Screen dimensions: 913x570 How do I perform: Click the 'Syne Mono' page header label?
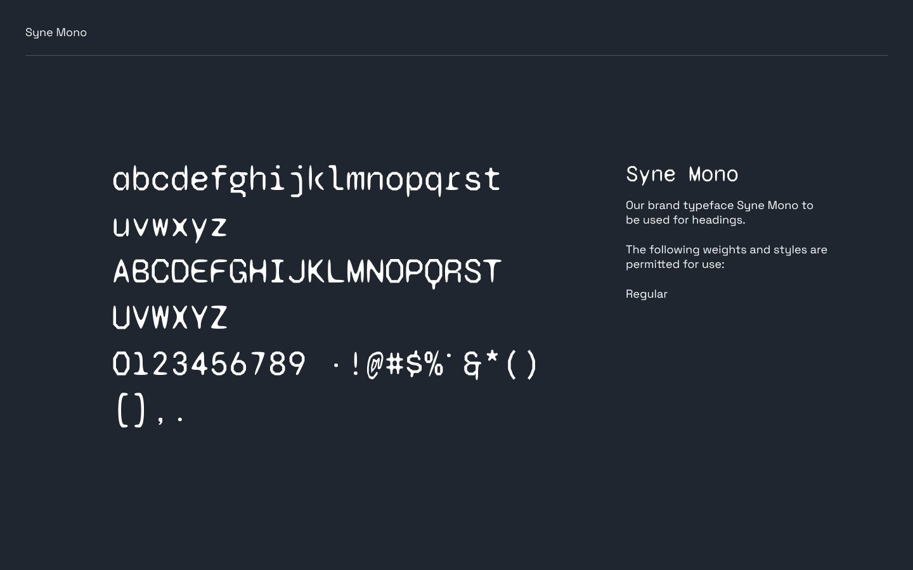[x=56, y=32]
